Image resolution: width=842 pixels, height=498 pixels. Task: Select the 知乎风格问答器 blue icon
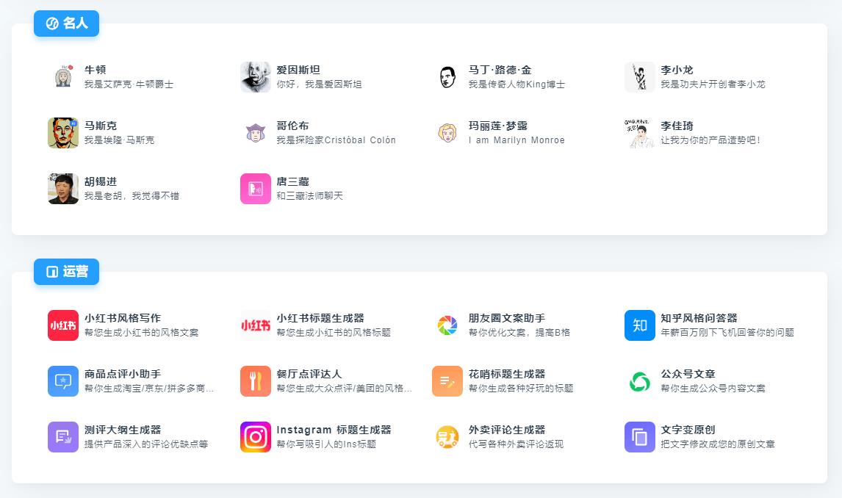[x=640, y=325]
